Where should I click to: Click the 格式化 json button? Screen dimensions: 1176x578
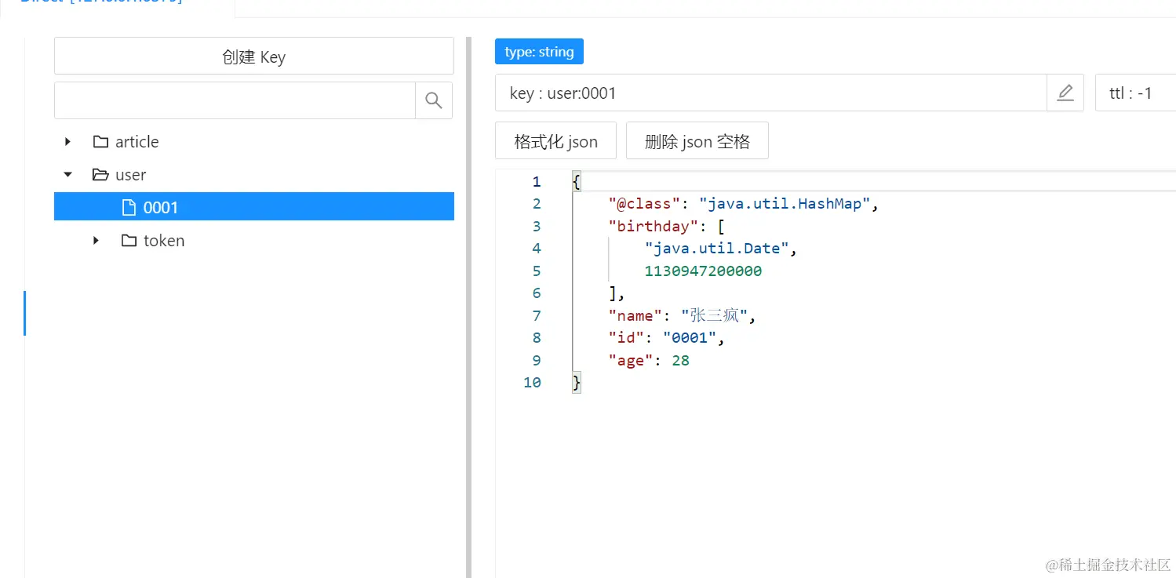555,141
